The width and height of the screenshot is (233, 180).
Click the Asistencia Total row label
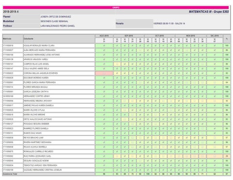10,174
